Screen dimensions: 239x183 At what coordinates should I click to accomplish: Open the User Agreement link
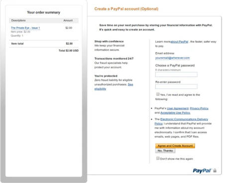tap(178, 108)
